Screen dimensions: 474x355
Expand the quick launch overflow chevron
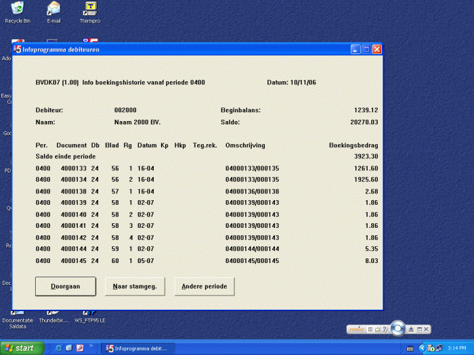[x=91, y=346]
